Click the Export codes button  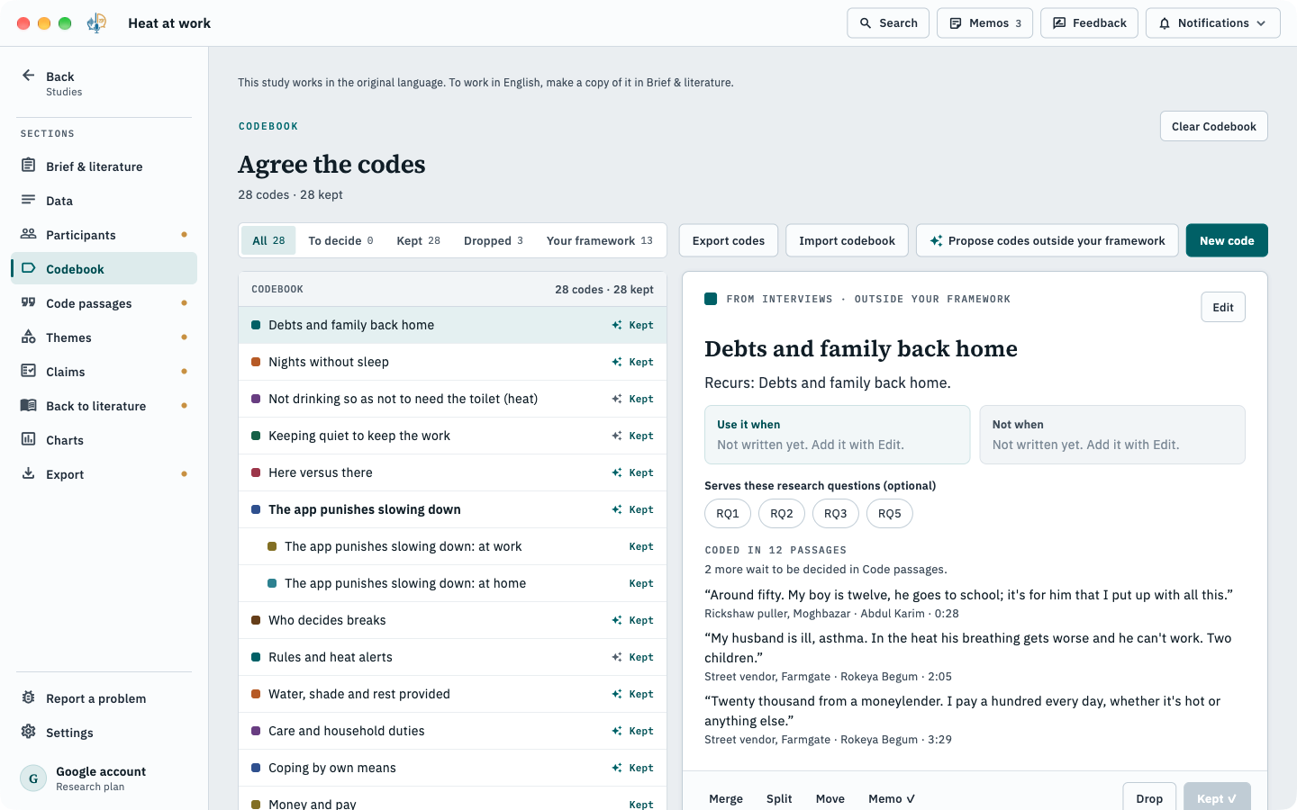point(728,240)
